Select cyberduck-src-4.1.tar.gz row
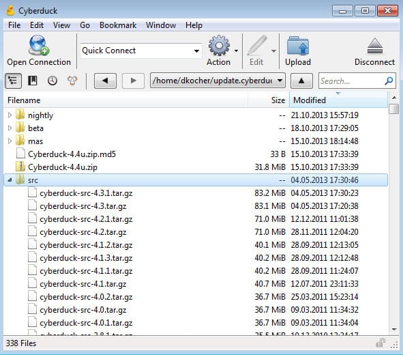The width and height of the screenshot is (403, 355). click(196, 284)
